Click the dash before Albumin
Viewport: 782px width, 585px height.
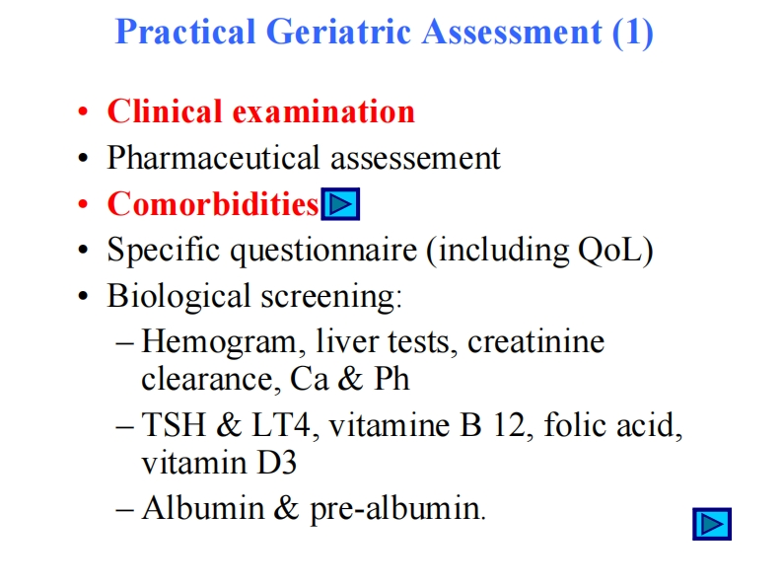125,509
